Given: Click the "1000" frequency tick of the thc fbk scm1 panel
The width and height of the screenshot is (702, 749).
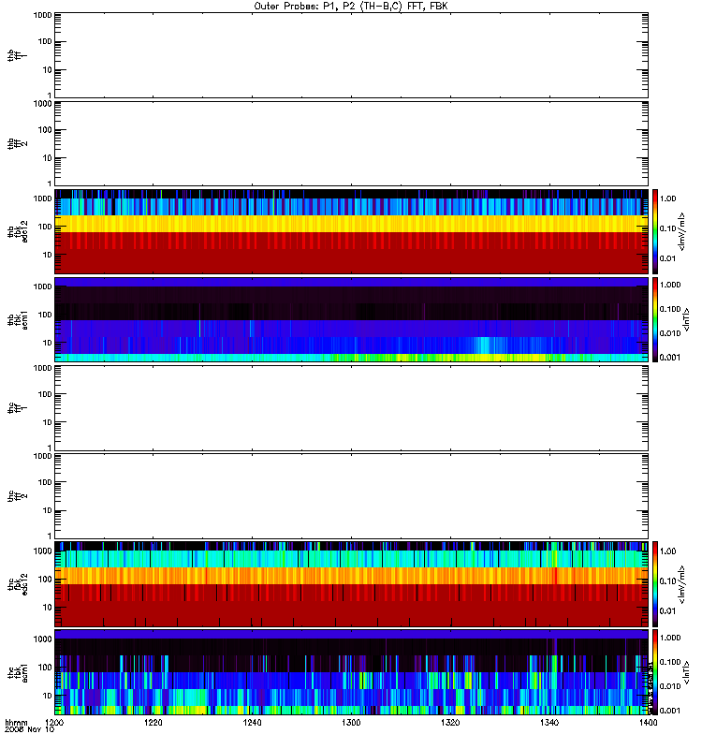Looking at the screenshot, I should (x=42, y=639).
